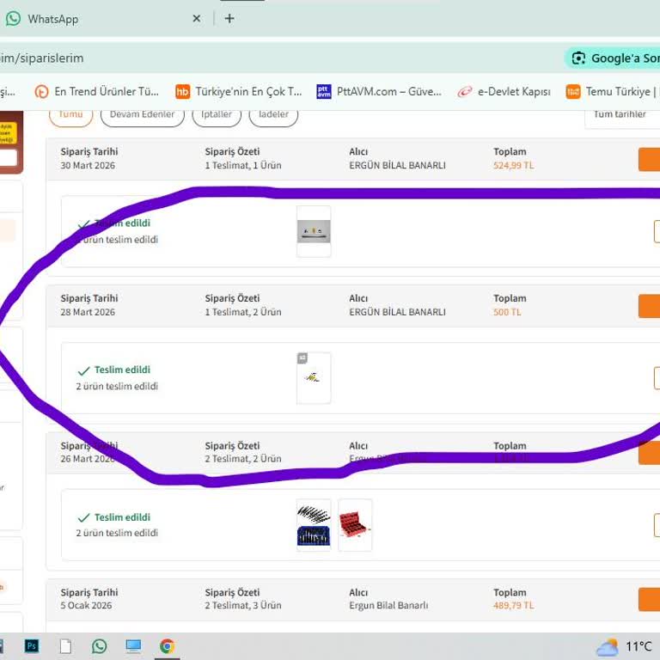Image resolution: width=660 pixels, height=660 pixels.
Task: Click the 30 Mart 2026 order product thumbnail
Action: click(314, 231)
